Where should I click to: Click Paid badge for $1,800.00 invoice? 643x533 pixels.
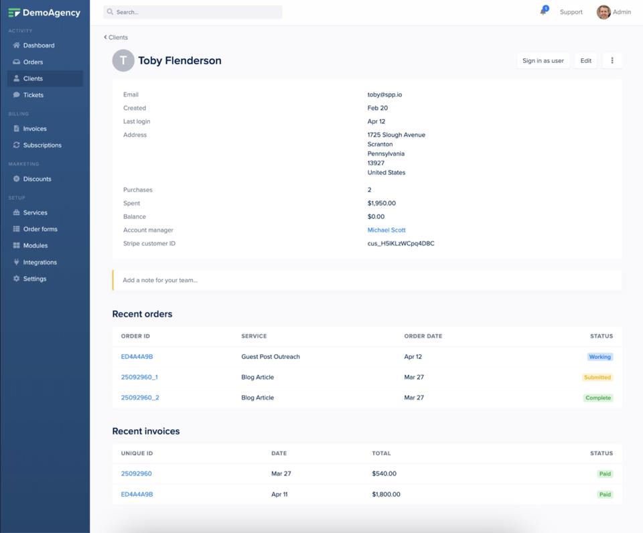point(605,494)
